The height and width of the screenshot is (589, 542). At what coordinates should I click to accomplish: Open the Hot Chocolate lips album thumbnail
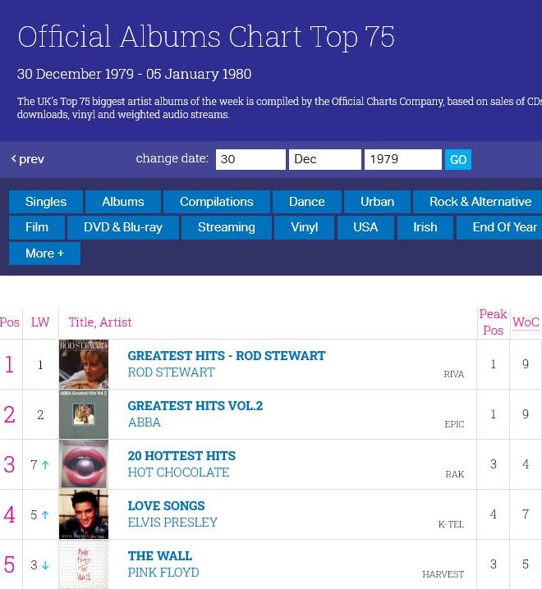pyautogui.click(x=84, y=464)
